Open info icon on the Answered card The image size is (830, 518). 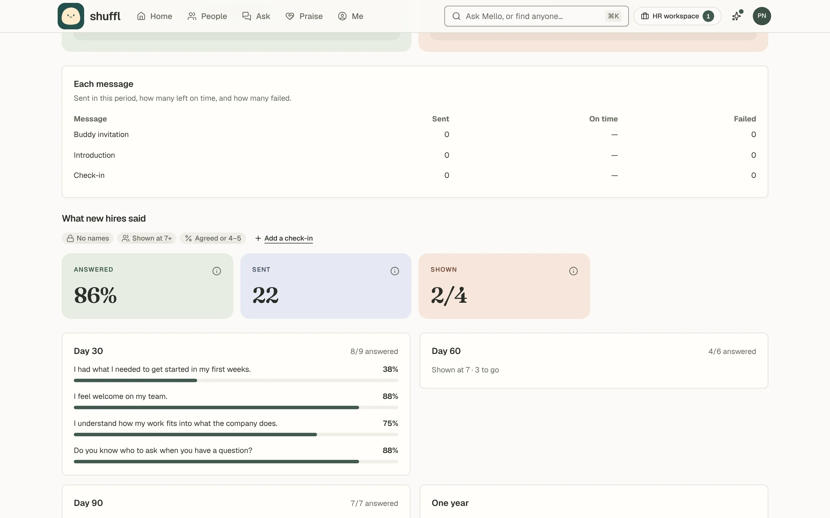coord(216,271)
